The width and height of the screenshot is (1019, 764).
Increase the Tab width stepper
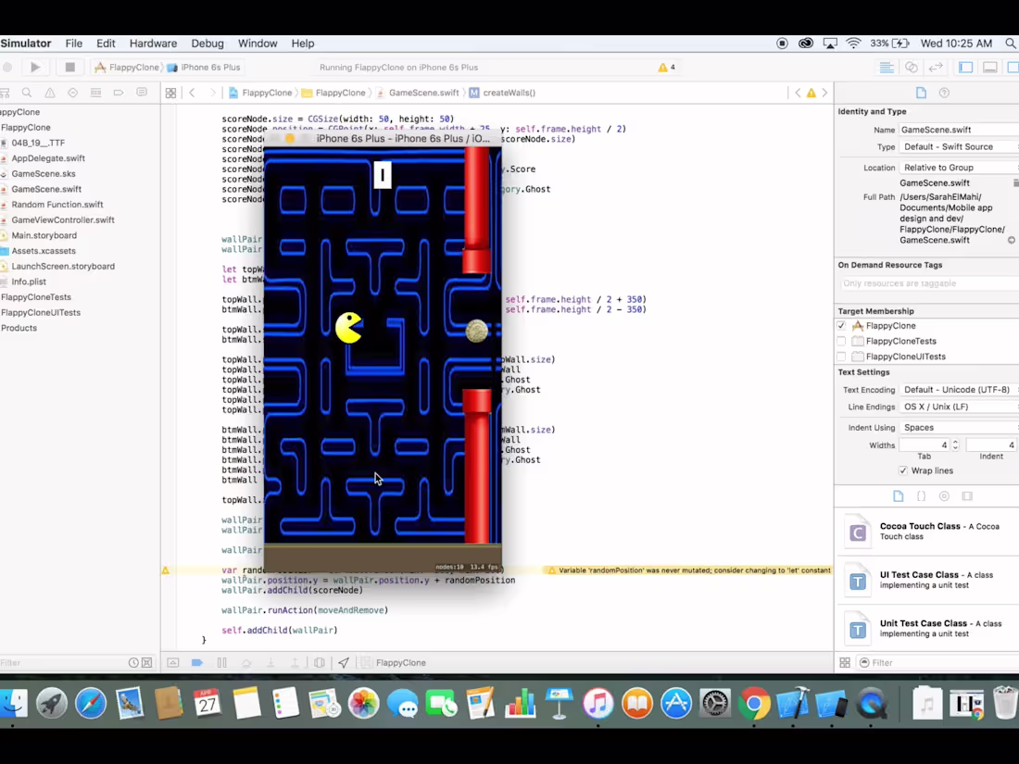click(x=955, y=443)
